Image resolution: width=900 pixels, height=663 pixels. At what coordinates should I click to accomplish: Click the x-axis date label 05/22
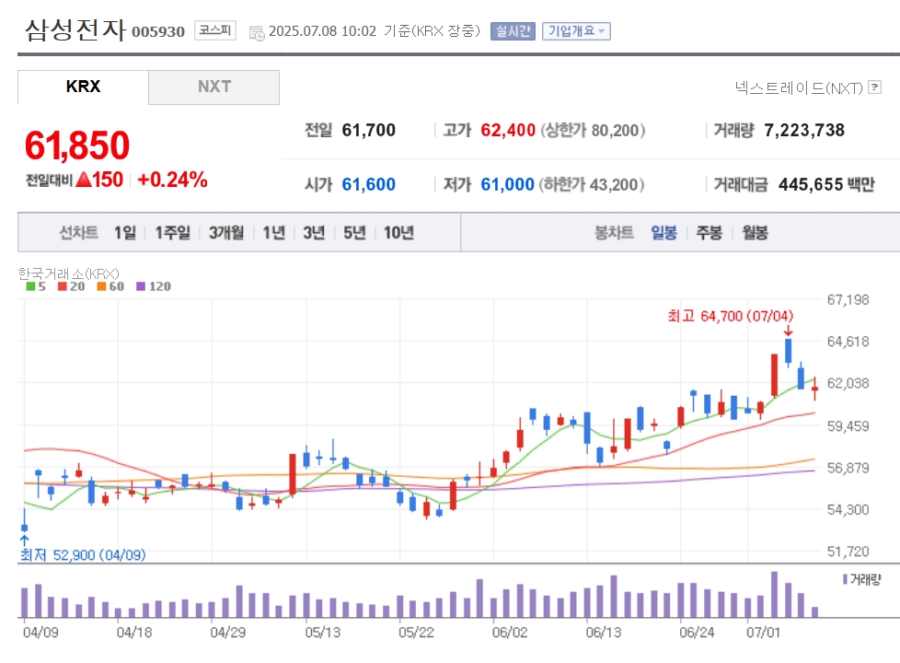pos(416,633)
